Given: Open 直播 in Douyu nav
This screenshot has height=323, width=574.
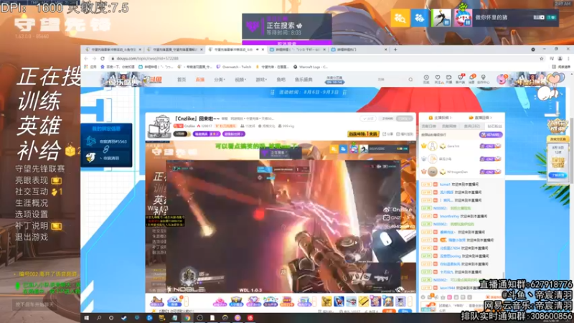Looking at the screenshot, I should [200, 80].
